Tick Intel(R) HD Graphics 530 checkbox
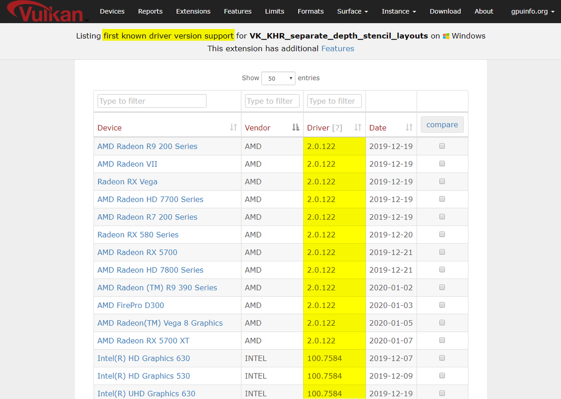The height and width of the screenshot is (399, 561). pyautogui.click(x=442, y=376)
